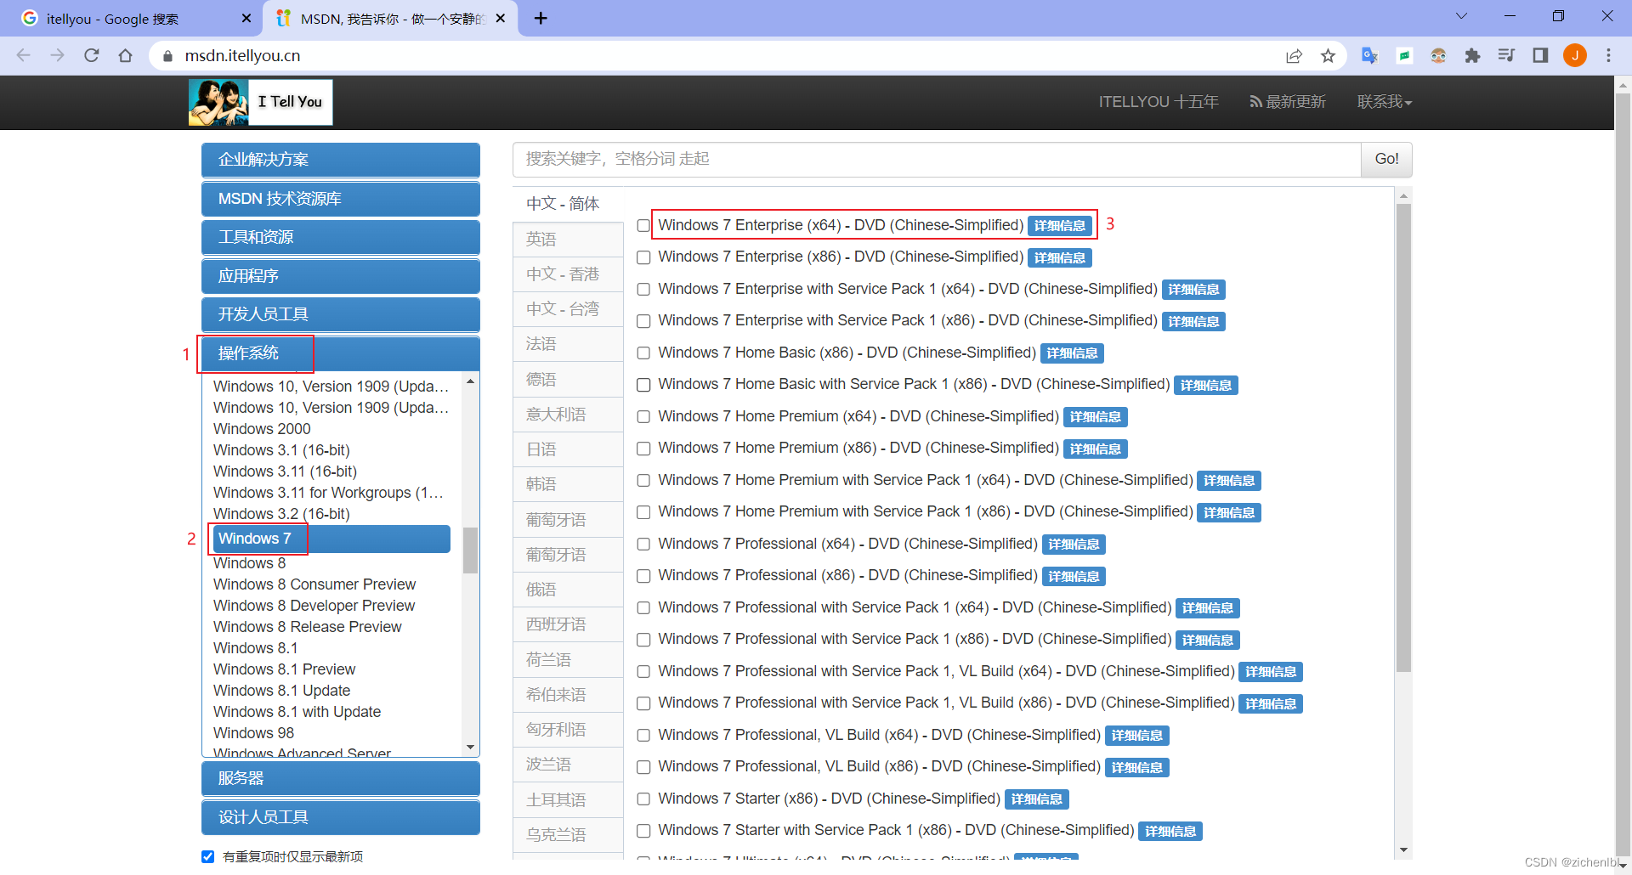The image size is (1632, 875).
Task: Check Windows 7 Professional (x64) DVD checkbox
Action: pyautogui.click(x=643, y=545)
